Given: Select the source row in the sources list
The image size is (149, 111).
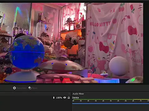Looking at the screenshot, I should (x=35, y=98).
